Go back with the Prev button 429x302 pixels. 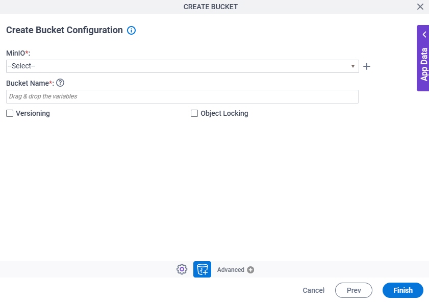(x=354, y=290)
